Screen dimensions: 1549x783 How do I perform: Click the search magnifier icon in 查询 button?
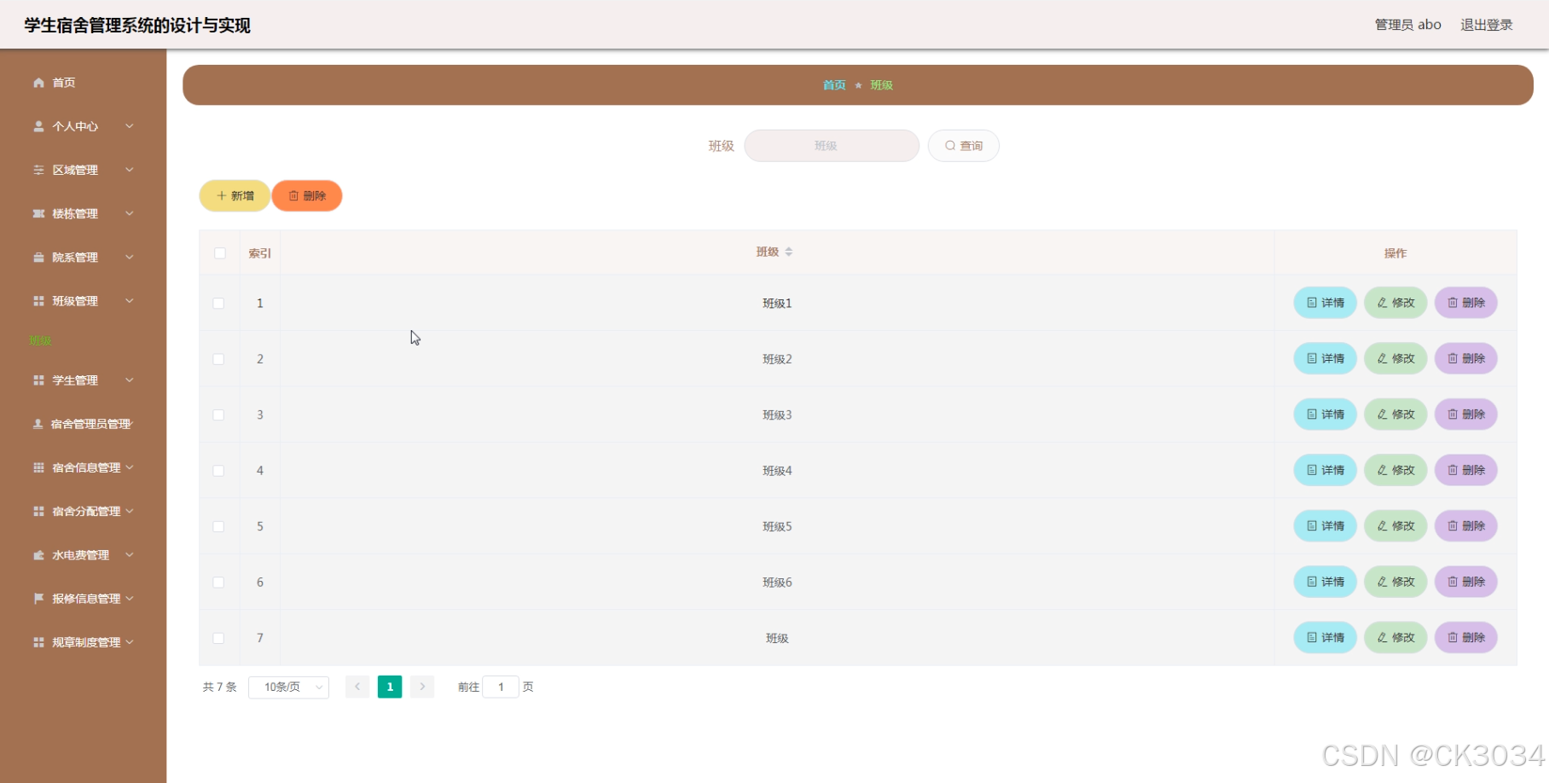949,145
